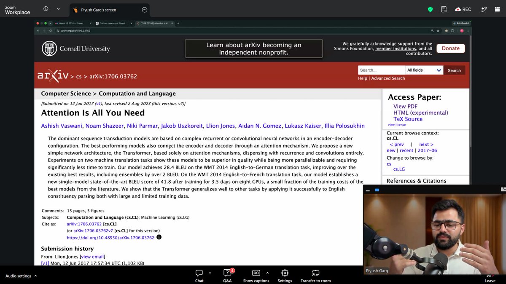Image resolution: width=506 pixels, height=284 pixels.
Task: Click the green encryption shield icon
Action: tap(430, 9)
